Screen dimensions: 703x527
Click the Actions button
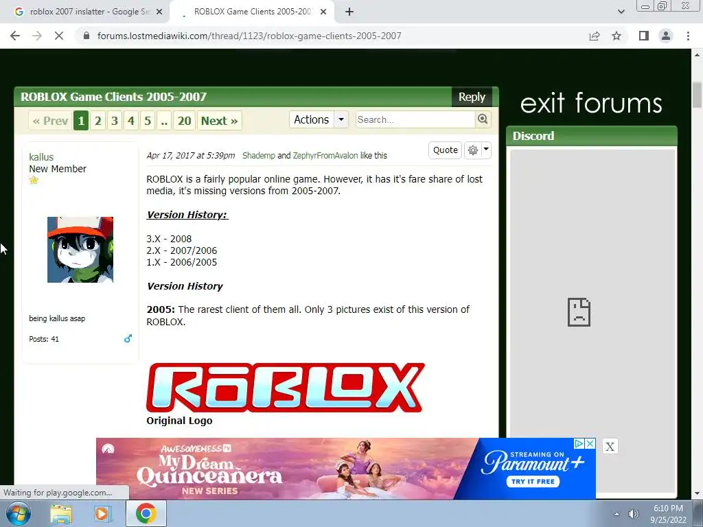(312, 119)
